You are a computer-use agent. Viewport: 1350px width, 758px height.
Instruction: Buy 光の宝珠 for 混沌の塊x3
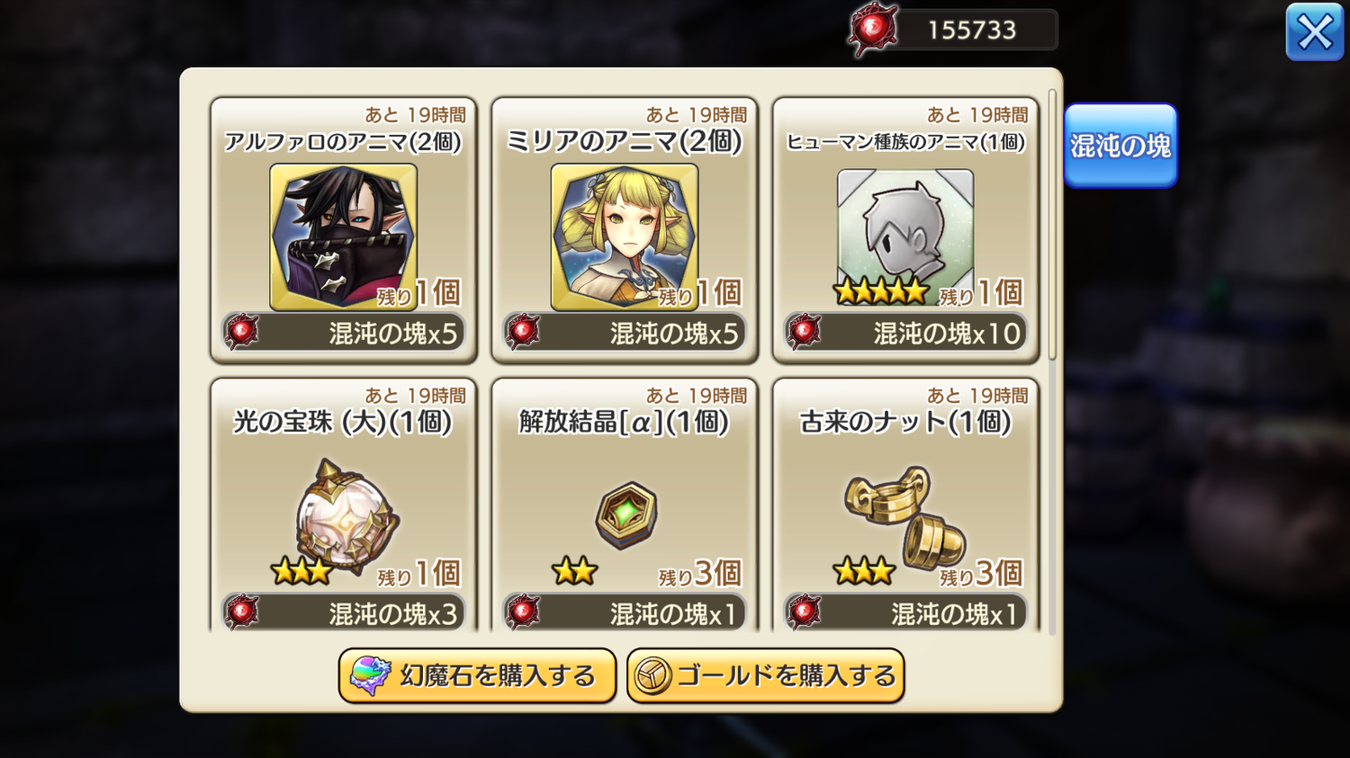tap(343, 613)
